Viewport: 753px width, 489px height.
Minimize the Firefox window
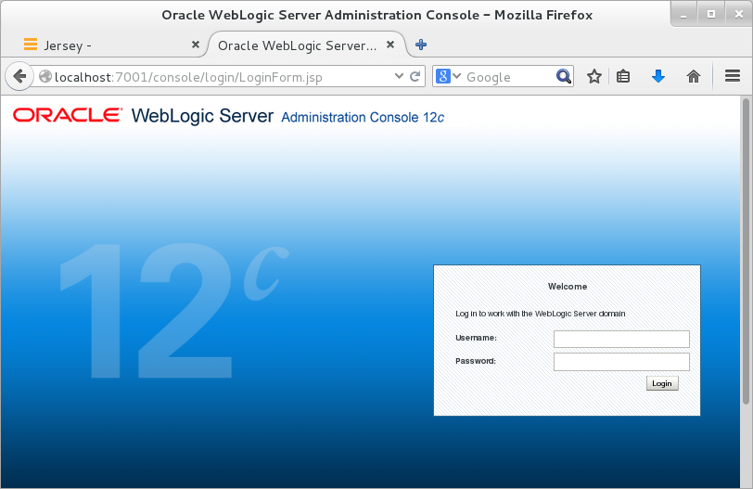[x=683, y=15]
